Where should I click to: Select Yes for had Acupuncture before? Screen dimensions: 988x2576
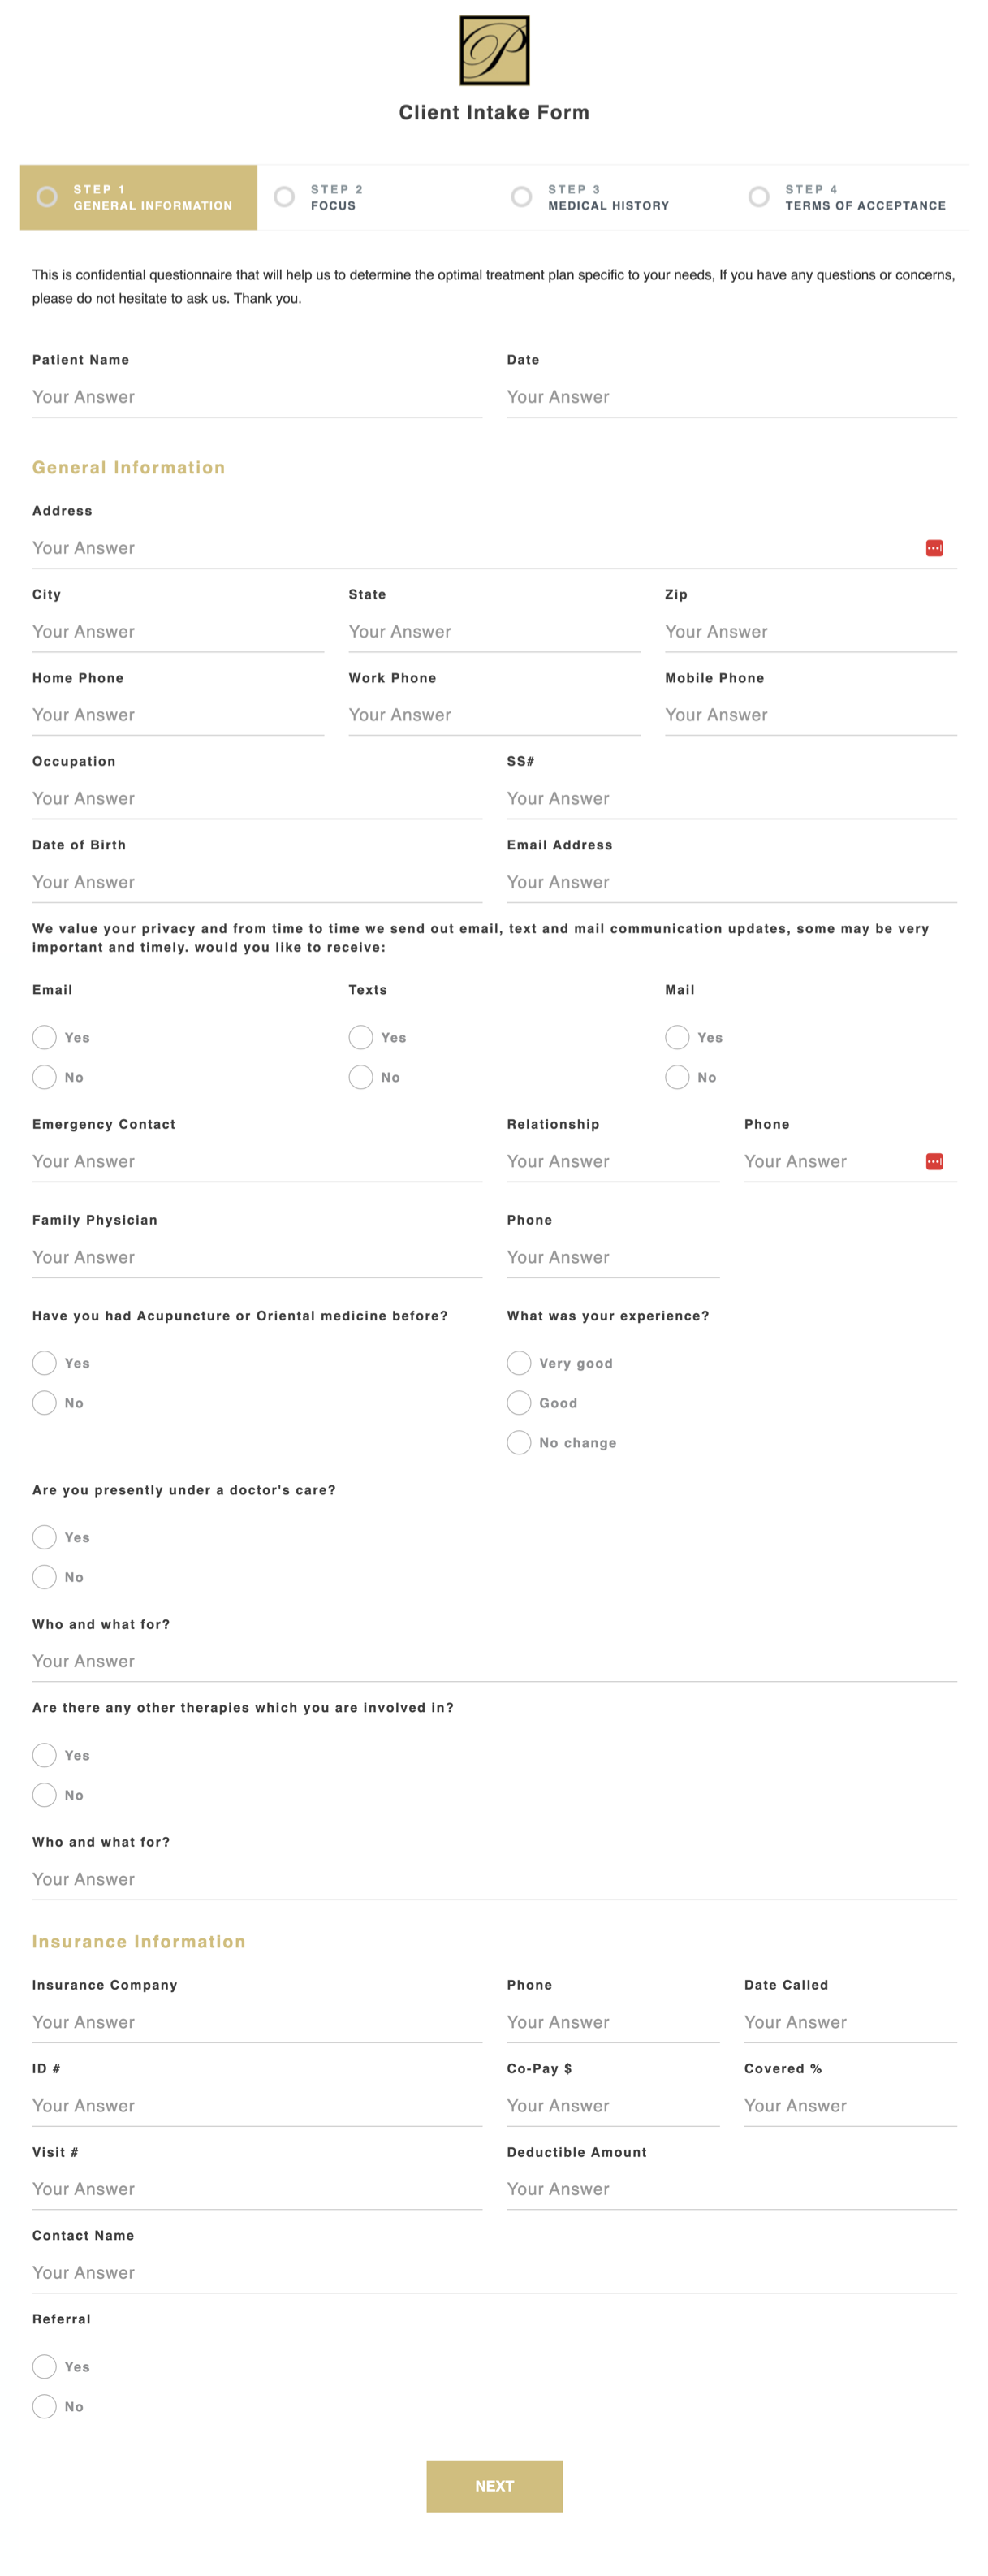(x=45, y=1363)
